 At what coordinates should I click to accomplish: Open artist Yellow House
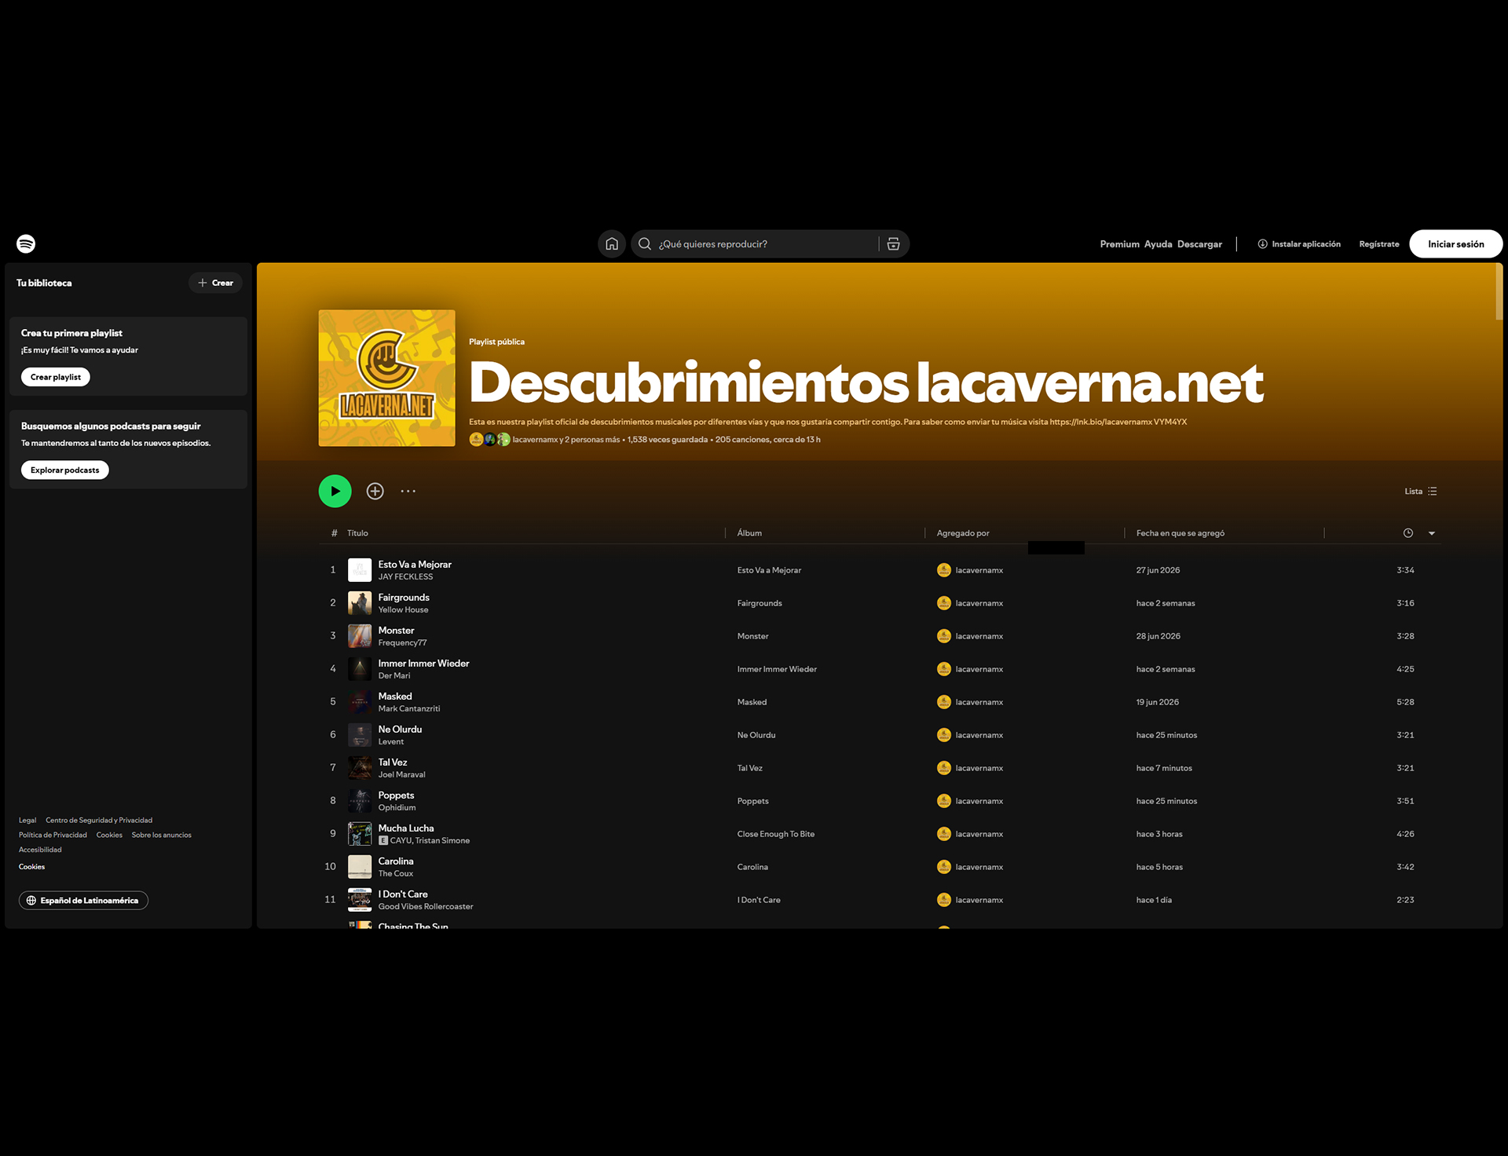(403, 610)
